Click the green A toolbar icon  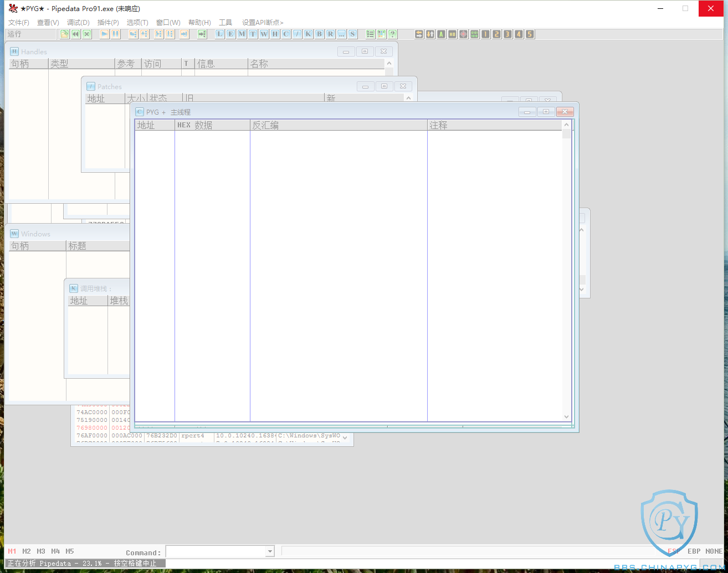441,34
